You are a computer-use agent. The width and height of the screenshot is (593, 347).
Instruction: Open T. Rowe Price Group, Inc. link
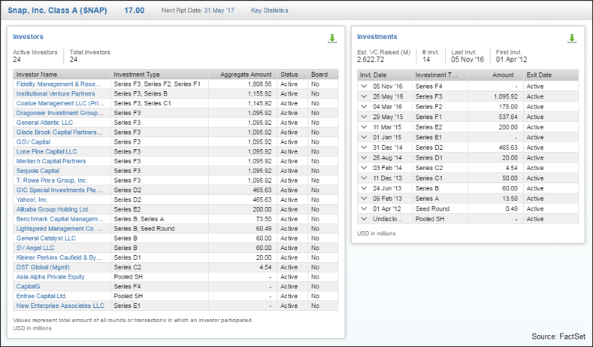pos(52,181)
